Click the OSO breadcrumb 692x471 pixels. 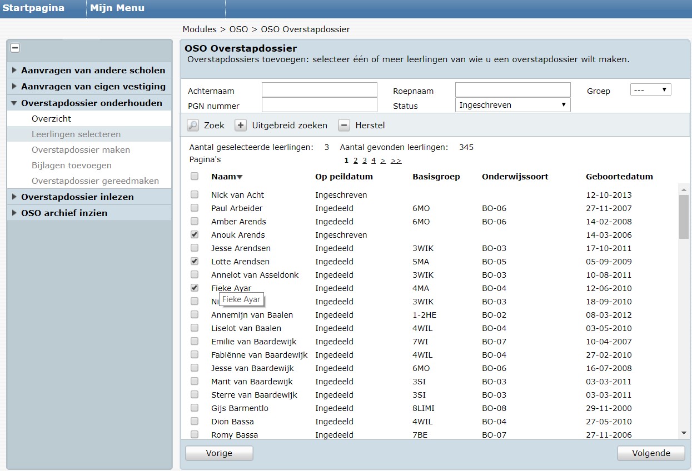238,29
